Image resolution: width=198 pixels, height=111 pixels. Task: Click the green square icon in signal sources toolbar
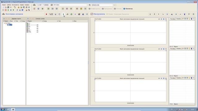click(x=71, y=14)
